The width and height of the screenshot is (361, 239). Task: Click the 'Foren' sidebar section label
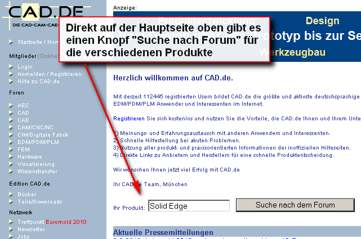pos(16,93)
